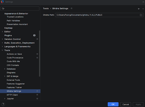Click the Ghidra Settings breadcrumb title
The image size is (145, 107).
click(60, 8)
